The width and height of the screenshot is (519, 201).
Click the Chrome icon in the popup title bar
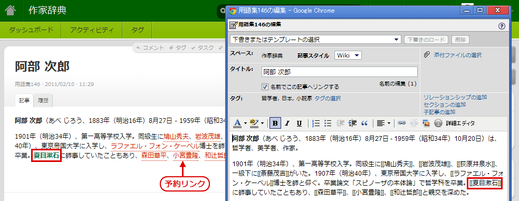pos(233,11)
